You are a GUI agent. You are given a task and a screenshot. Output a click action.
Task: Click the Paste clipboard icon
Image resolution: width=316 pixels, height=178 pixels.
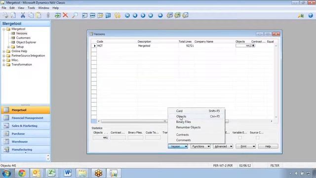(x=39, y=15)
